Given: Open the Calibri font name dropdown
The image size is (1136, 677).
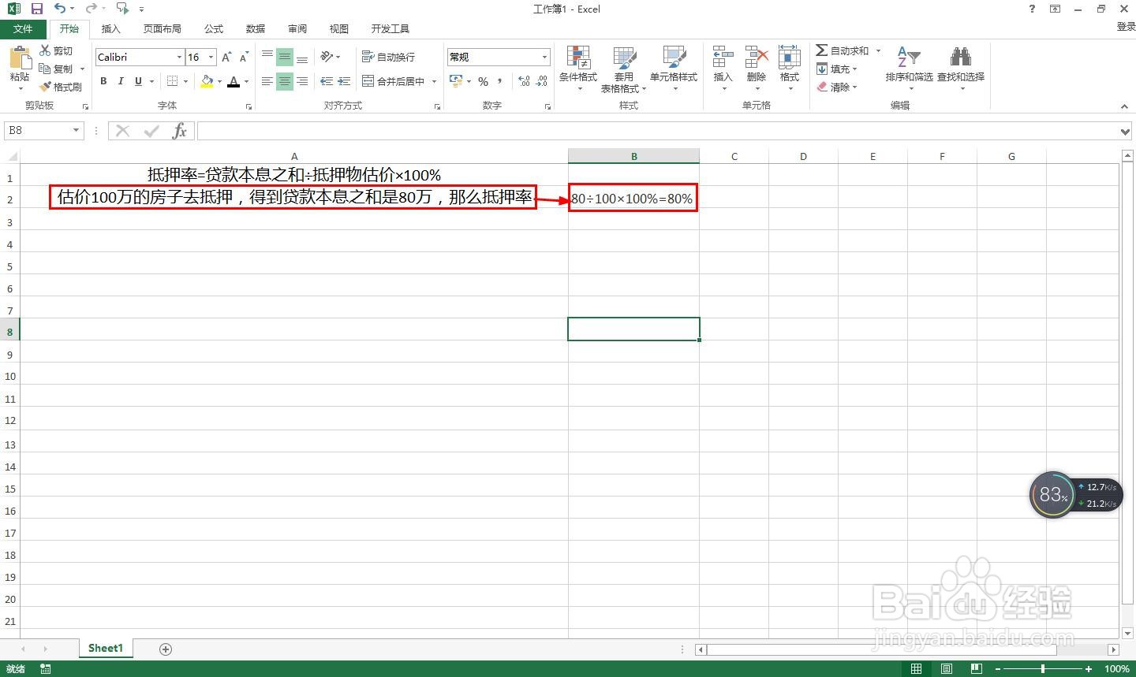Looking at the screenshot, I should 179,57.
